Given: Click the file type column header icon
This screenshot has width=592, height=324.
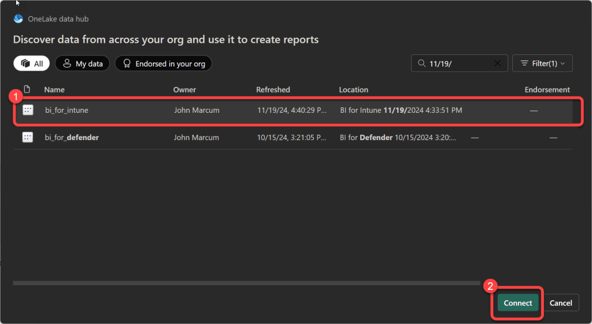Looking at the screenshot, I should click(x=27, y=89).
